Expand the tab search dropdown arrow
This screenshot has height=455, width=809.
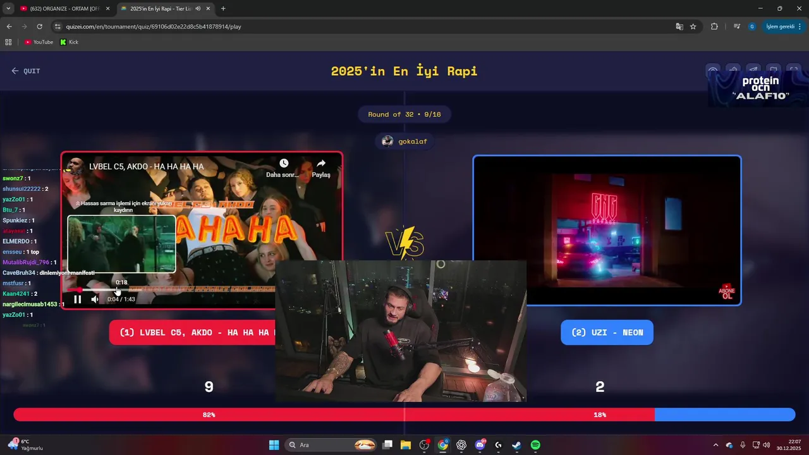8,9
